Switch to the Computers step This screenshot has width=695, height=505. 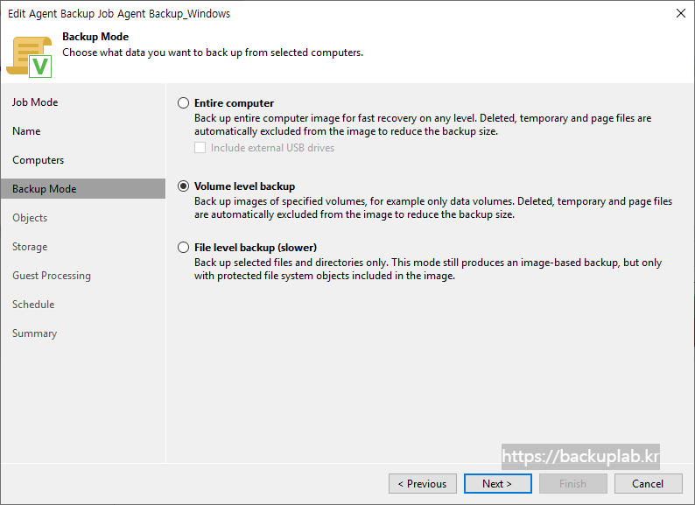click(x=39, y=160)
